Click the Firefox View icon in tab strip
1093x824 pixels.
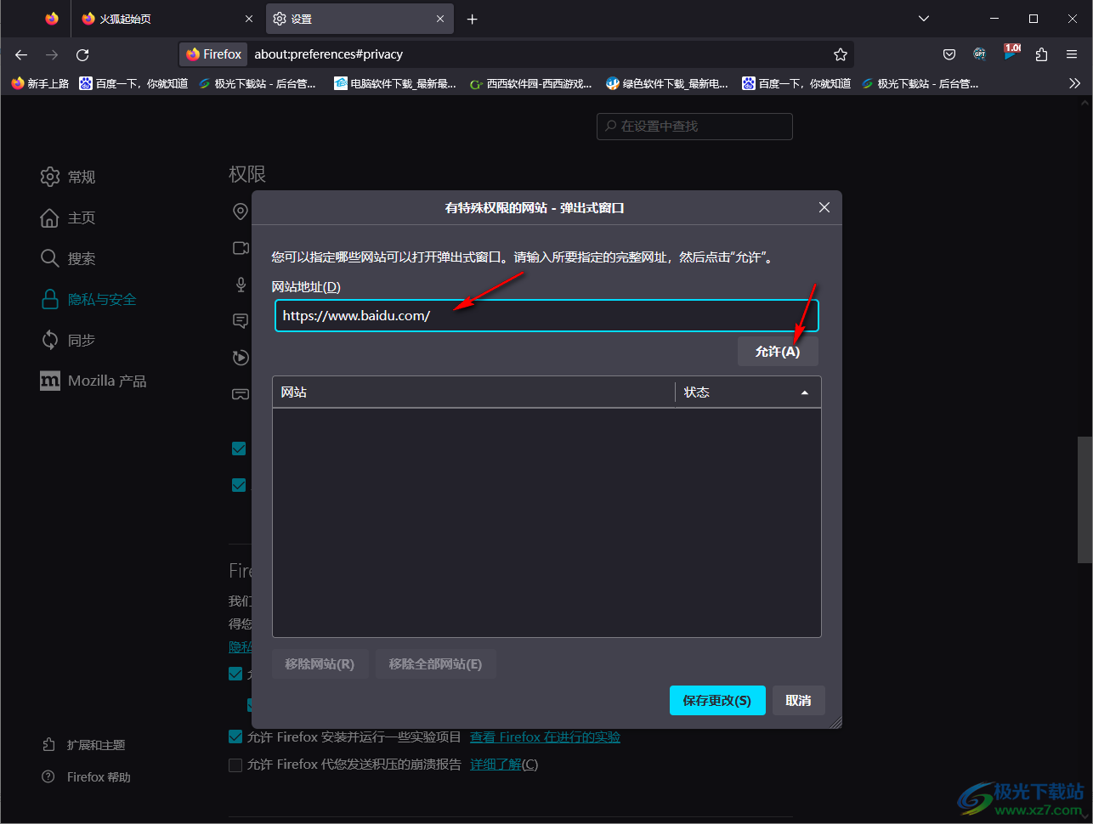[52, 19]
